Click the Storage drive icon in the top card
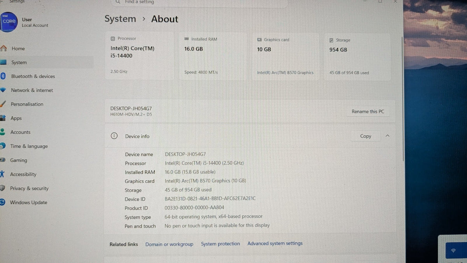The width and height of the screenshot is (467, 263). click(331, 40)
